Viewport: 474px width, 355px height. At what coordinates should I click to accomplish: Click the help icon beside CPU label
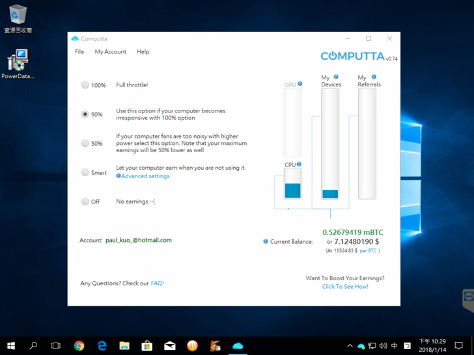[x=299, y=164]
